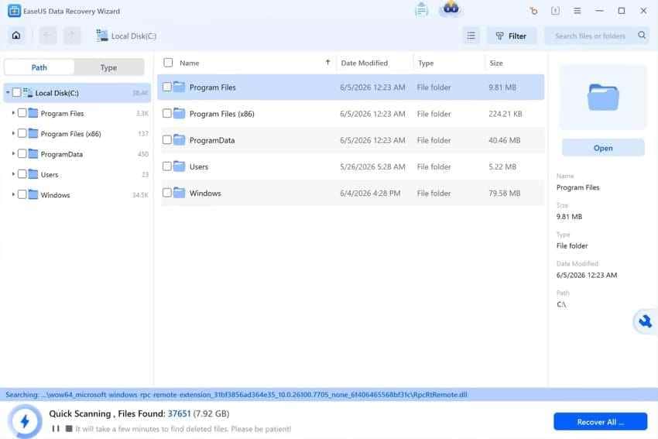Sort by the Date Modified column header
Screen dimensions: 658x439
coord(365,63)
